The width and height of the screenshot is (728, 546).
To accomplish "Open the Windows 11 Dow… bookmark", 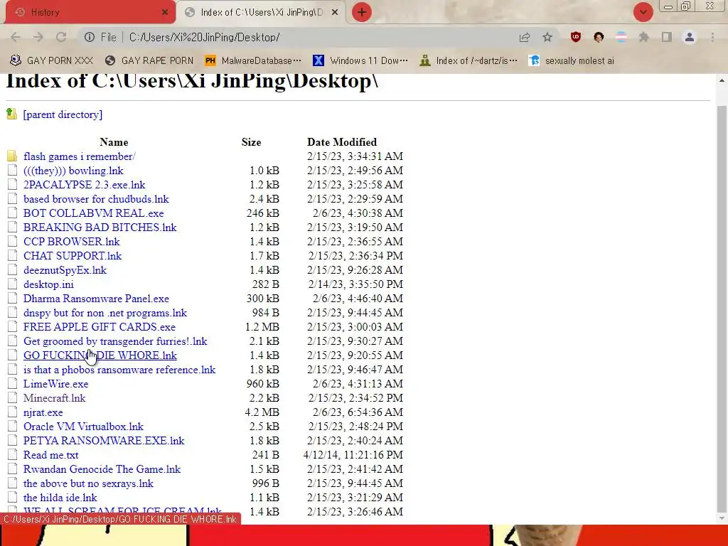I will pyautogui.click(x=360, y=60).
